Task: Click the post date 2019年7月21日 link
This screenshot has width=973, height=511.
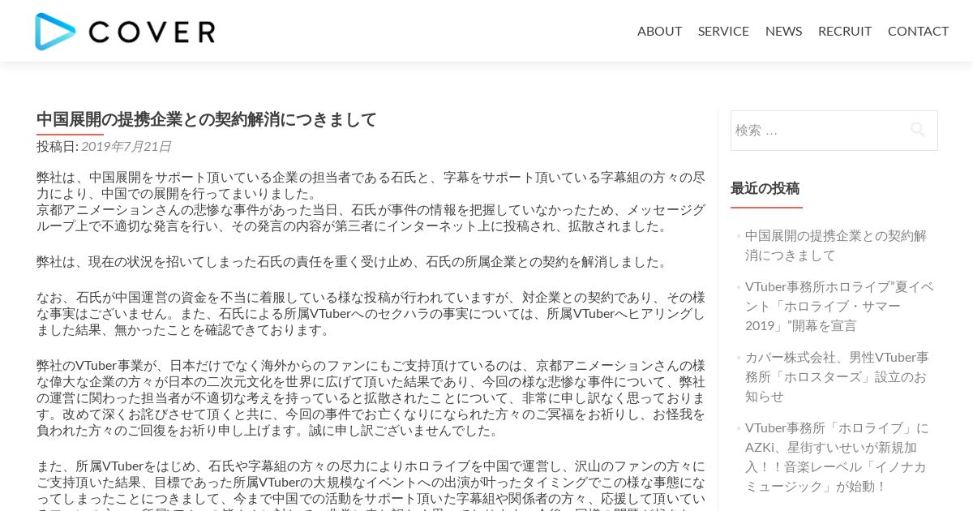Action: (x=126, y=147)
